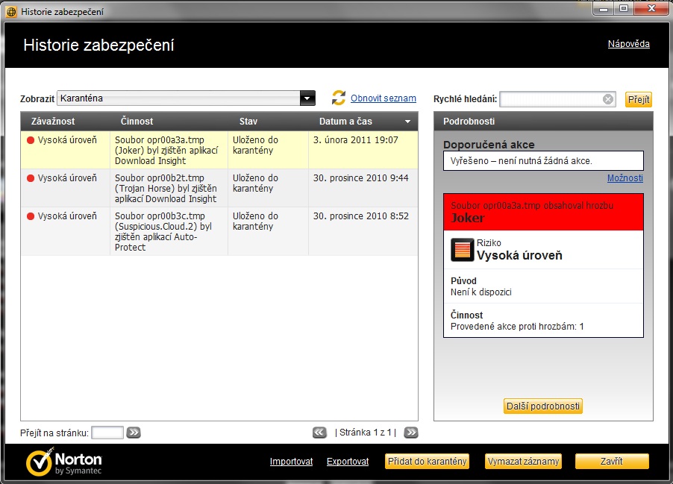Sort by the Datum a čas column header
Screen dimensions: 673x484
pos(345,122)
